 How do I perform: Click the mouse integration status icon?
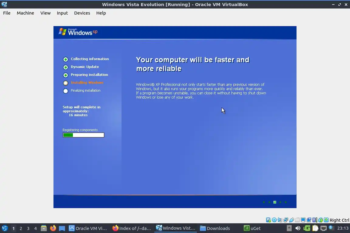click(x=321, y=220)
